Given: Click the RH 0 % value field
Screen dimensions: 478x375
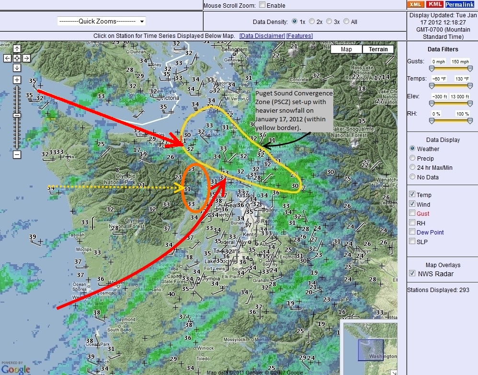Looking at the screenshot, I should 436,114.
